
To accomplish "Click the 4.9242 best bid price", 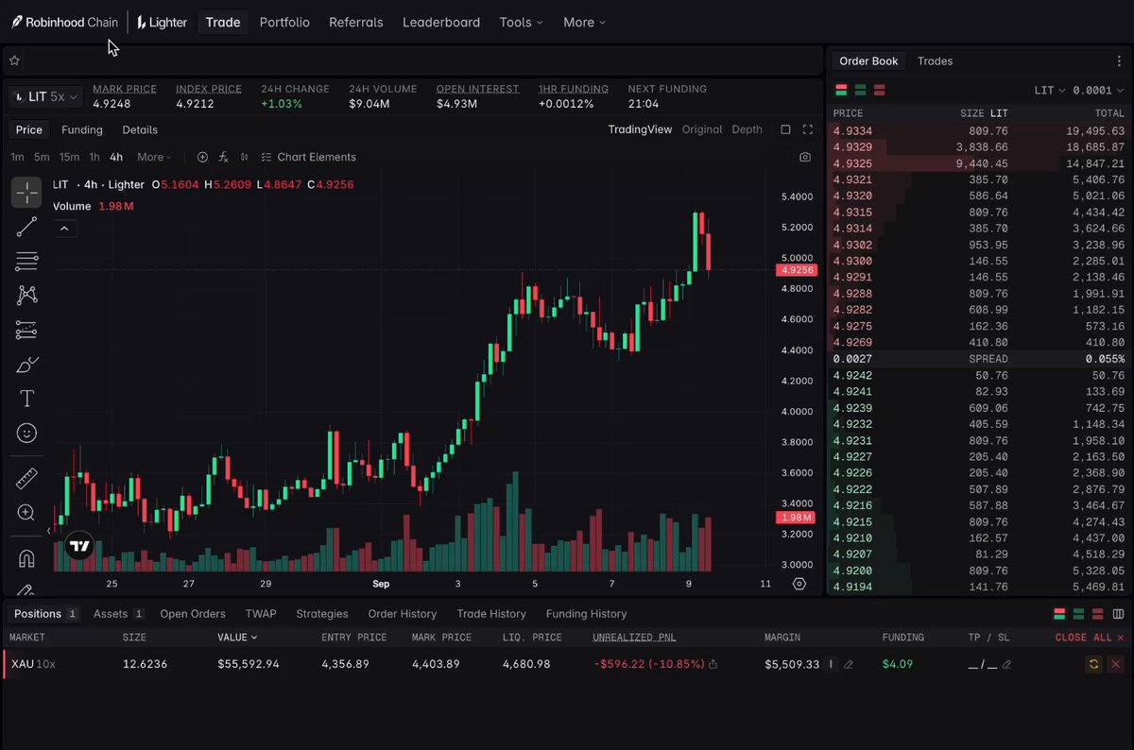I will pos(852,375).
